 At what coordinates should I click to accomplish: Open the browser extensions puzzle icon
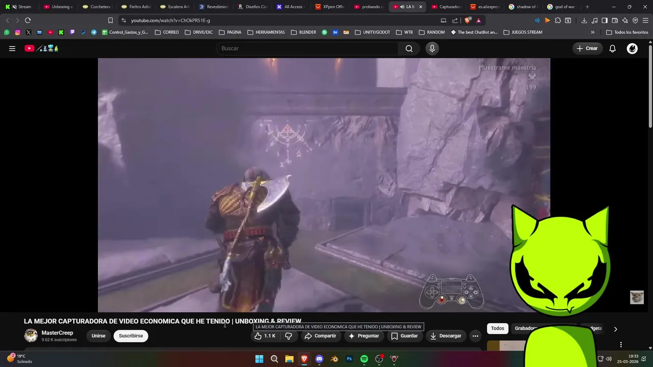[558, 20]
